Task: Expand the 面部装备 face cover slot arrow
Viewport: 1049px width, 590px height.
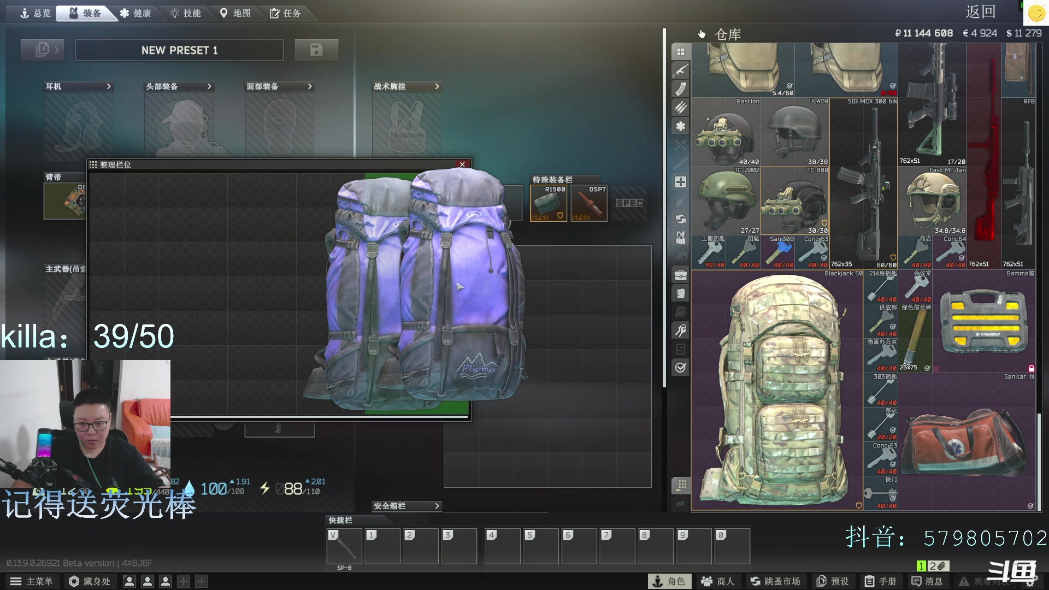Action: 310,86
